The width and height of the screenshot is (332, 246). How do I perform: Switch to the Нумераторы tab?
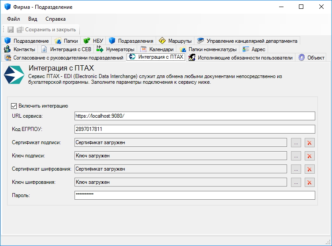[116, 49]
